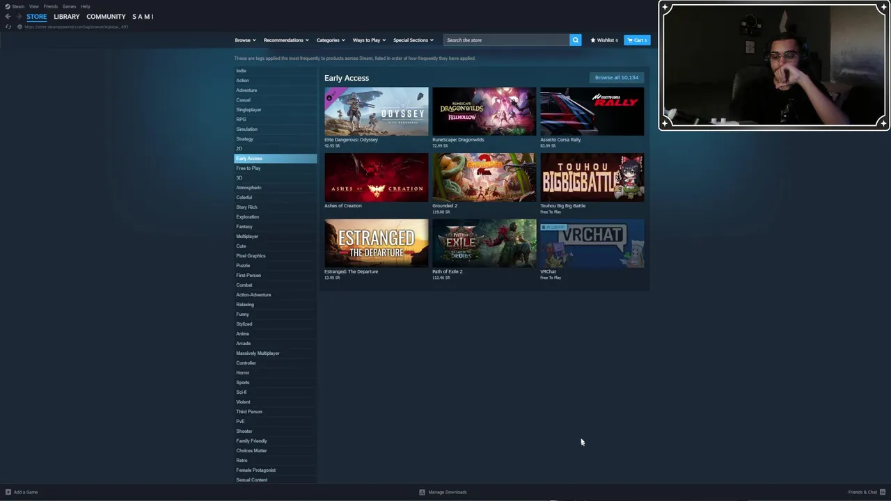The width and height of the screenshot is (891, 501).
Task: Open the Touhou Big Big Battle thumbnail
Action: [592, 177]
